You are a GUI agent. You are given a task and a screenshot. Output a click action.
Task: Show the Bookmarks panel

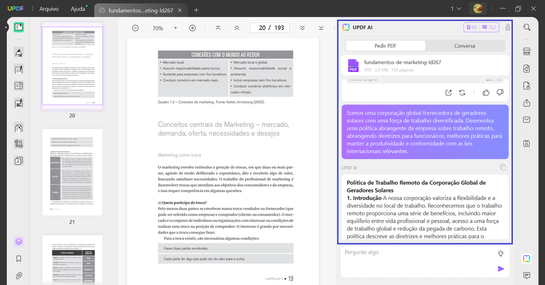tap(19, 259)
